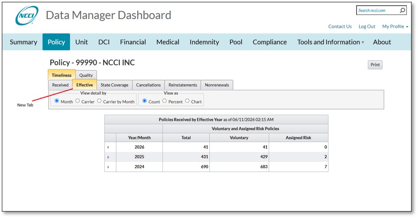Click the Log Out link
The height and width of the screenshot is (217, 417).
click(367, 26)
